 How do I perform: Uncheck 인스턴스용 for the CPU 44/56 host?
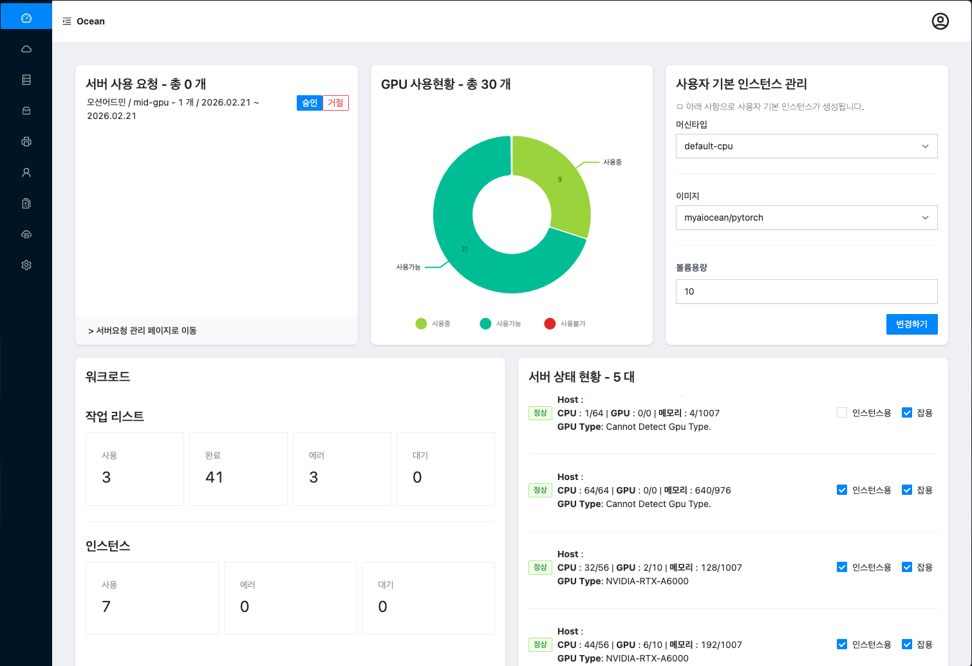[x=842, y=644]
